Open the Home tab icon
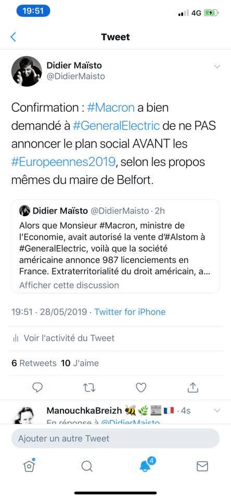This screenshot has height=499, width=231. click(29, 466)
